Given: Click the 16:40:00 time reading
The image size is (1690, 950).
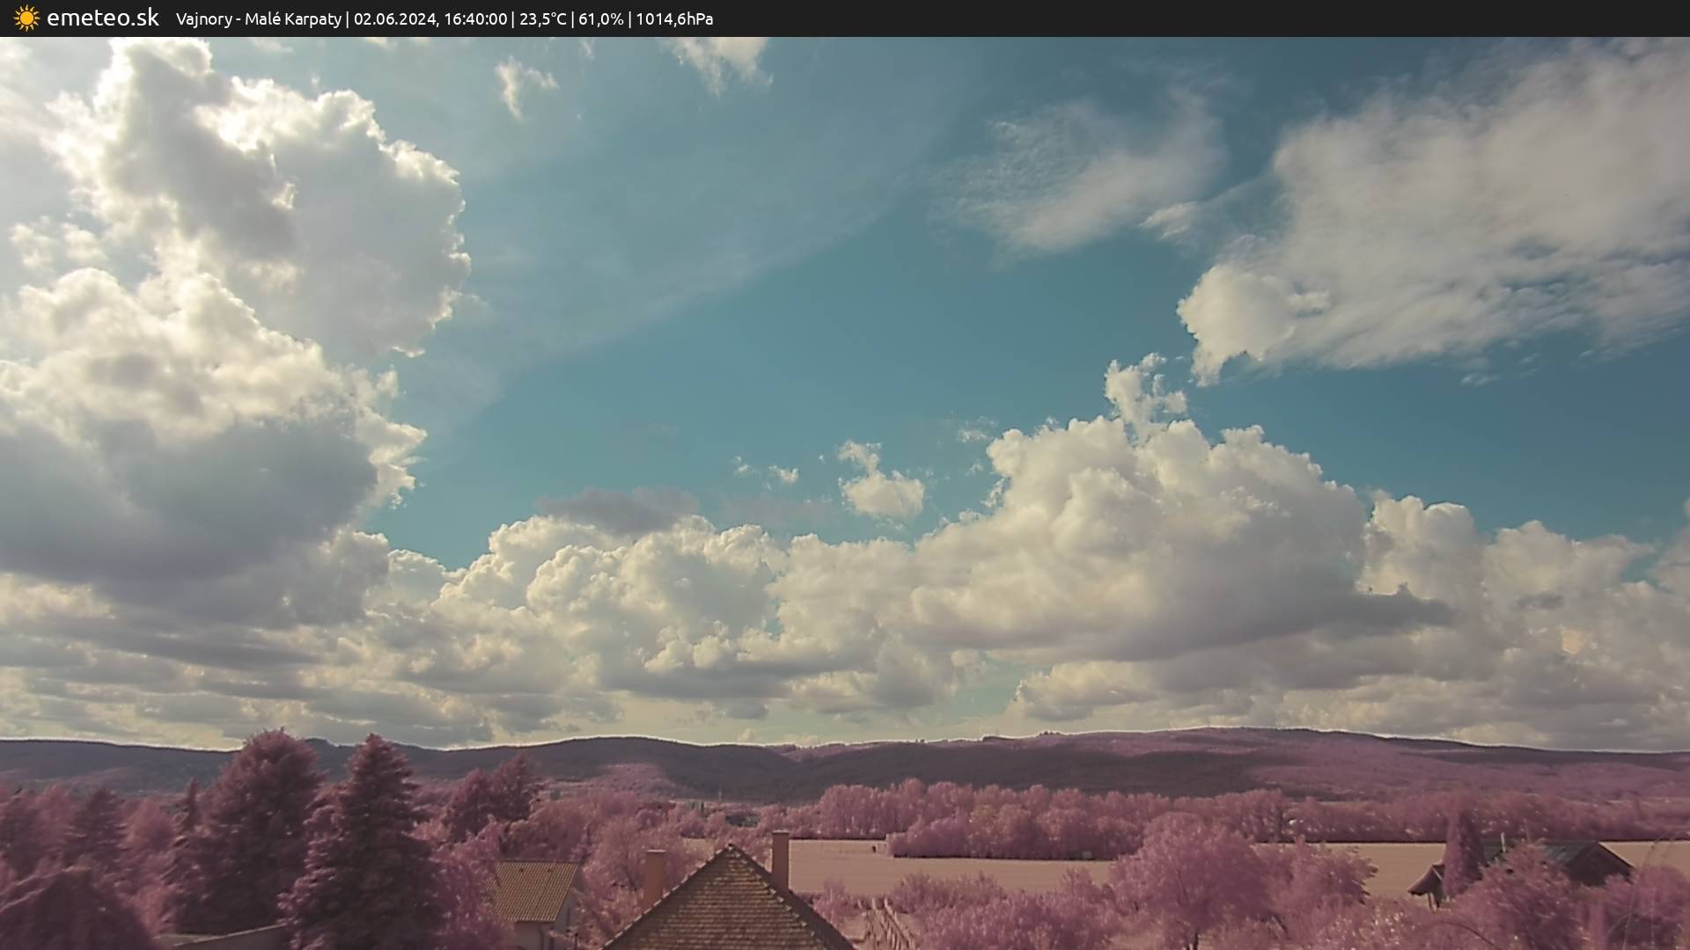Looking at the screenshot, I should [x=475, y=18].
